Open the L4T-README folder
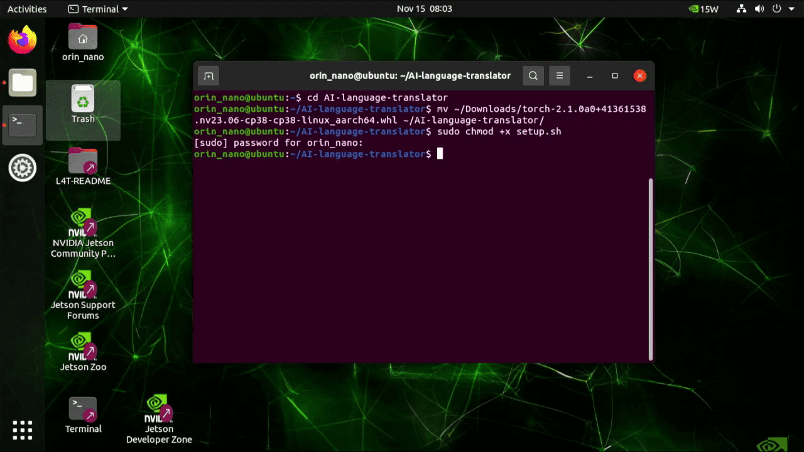Viewport: 804px width, 452px height. pyautogui.click(x=82, y=162)
